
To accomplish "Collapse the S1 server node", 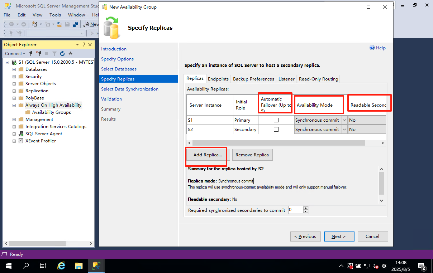I will point(7,62).
